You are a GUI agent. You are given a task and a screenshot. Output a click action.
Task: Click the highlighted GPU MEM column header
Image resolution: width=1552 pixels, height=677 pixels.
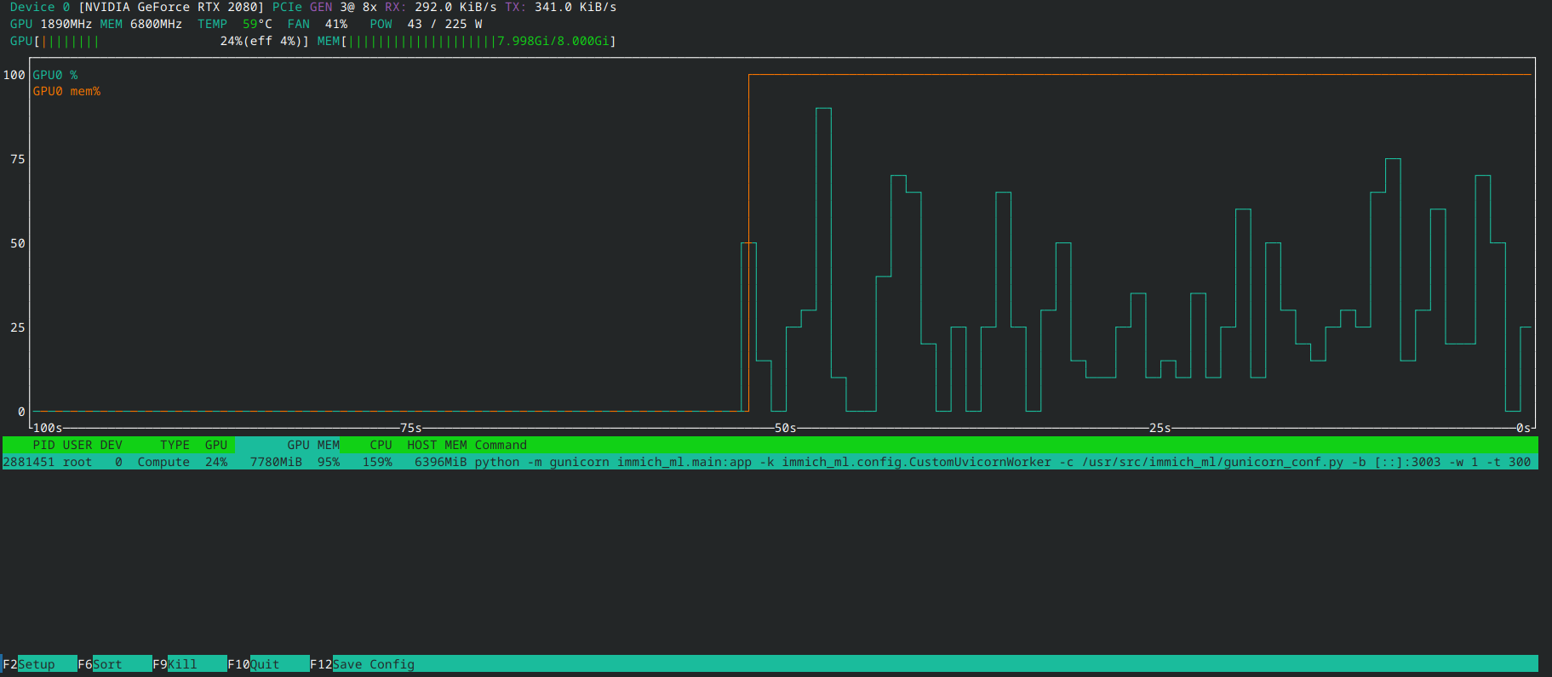[x=312, y=445]
